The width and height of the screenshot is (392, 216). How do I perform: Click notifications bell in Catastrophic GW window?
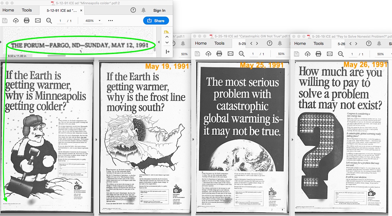pyautogui.click(x=280, y=43)
